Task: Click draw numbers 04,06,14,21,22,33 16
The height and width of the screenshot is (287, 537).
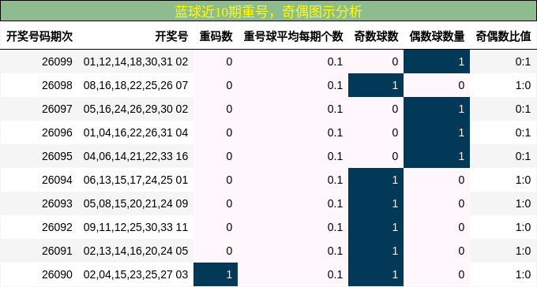Action: (x=136, y=156)
